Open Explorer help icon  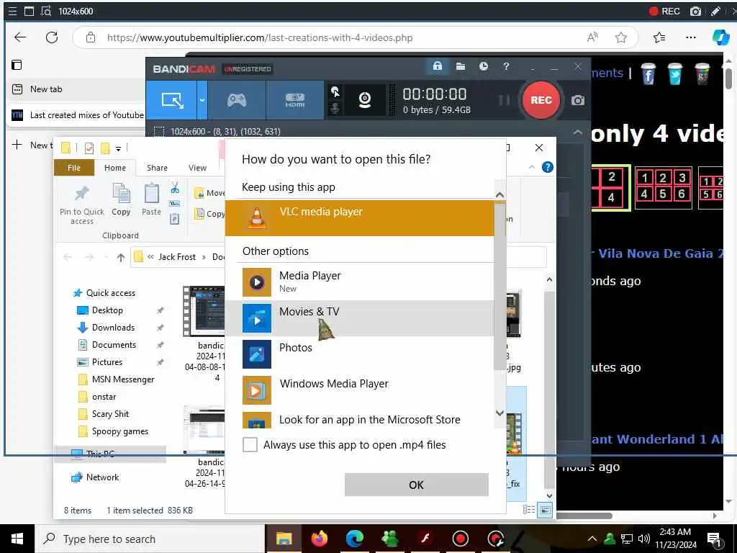[x=548, y=167]
